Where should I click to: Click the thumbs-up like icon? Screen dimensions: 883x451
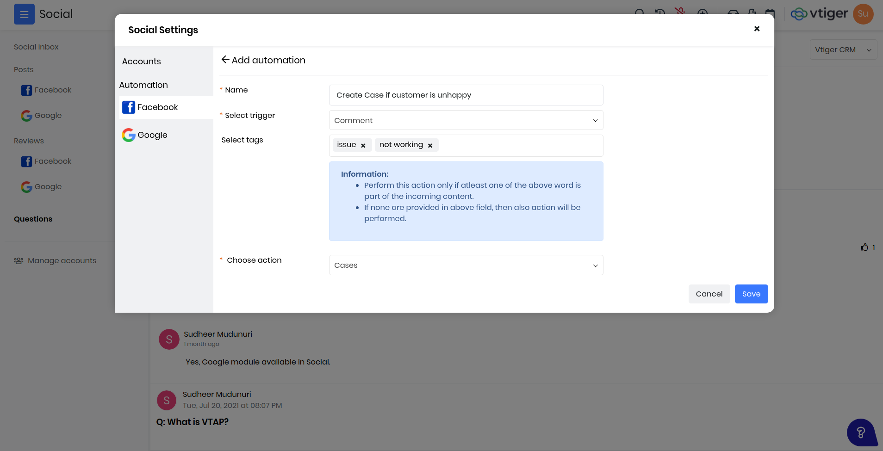(865, 247)
